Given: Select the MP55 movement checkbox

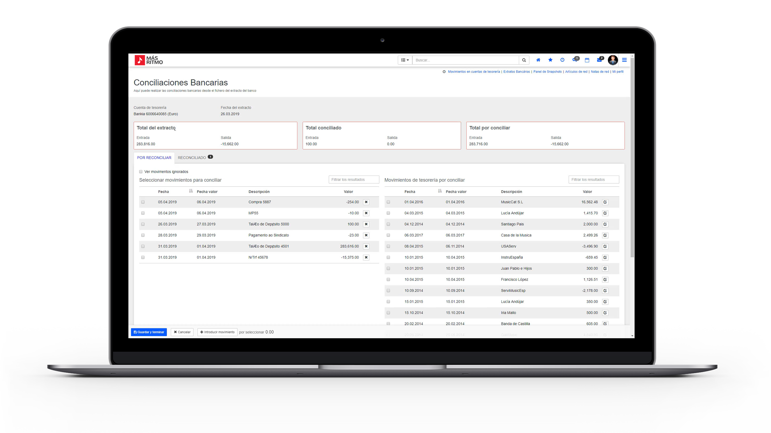Looking at the screenshot, I should point(143,213).
